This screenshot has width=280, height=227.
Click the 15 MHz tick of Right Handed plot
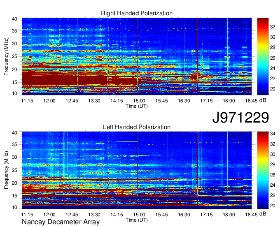14,82
